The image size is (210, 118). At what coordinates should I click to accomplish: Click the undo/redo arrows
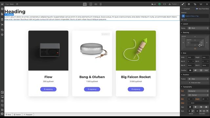(154, 4)
